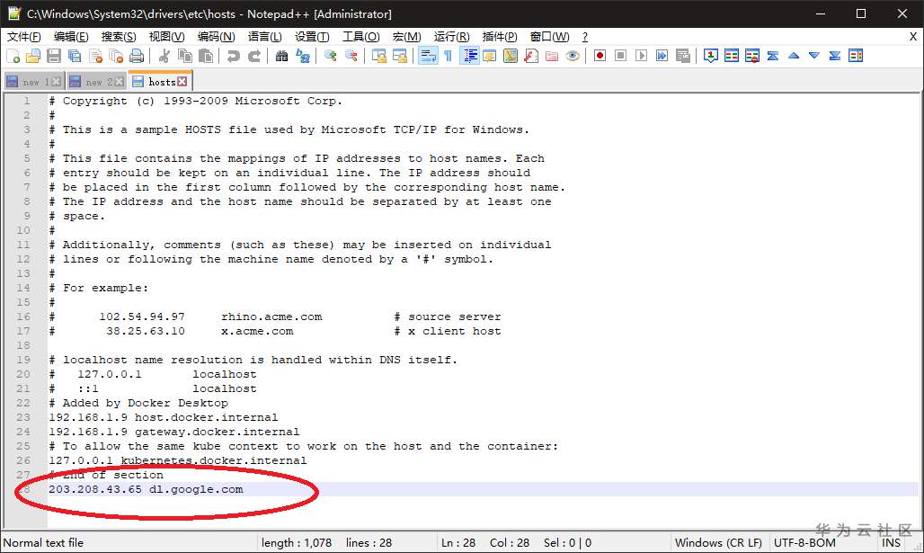Open a file via the folder icon
The image size is (924, 553).
coord(33,56)
